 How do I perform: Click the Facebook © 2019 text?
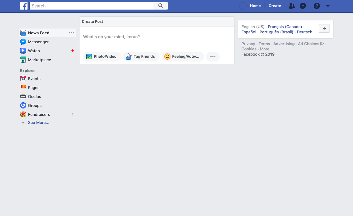click(x=258, y=54)
